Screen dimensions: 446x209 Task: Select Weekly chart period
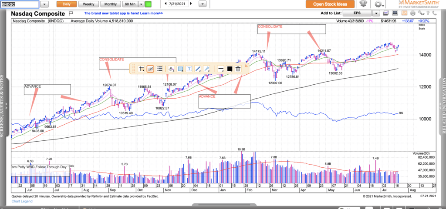click(88, 4)
